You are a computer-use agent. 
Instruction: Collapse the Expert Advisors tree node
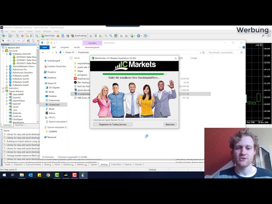[x=2, y=91]
